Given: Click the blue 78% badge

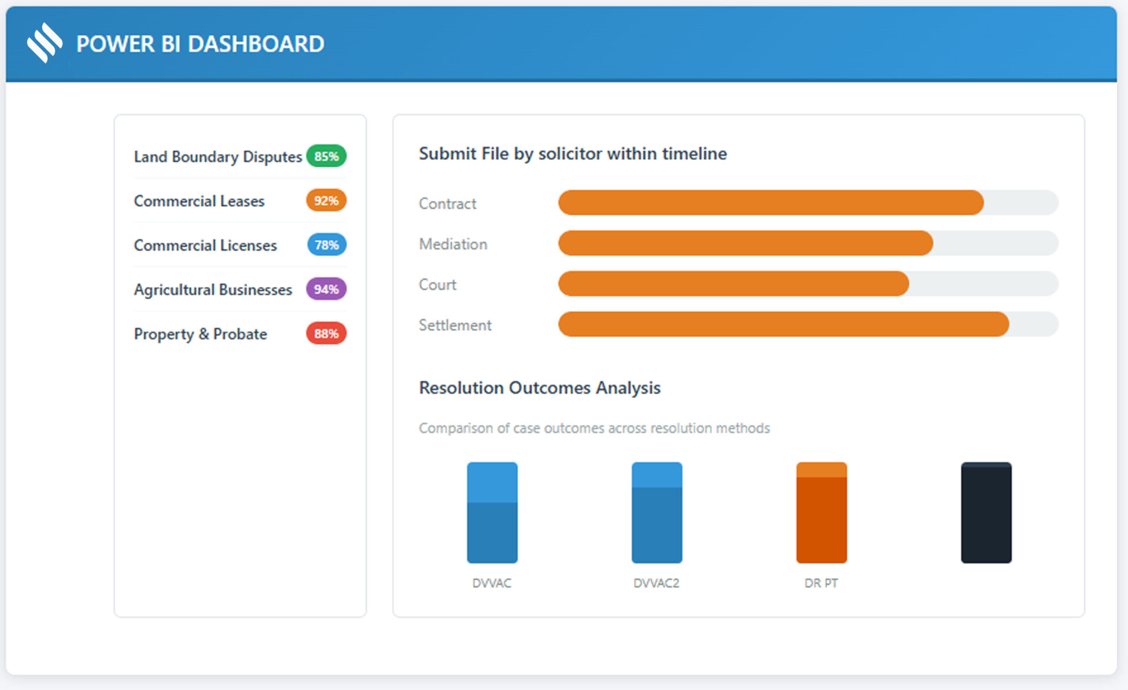Looking at the screenshot, I should [327, 245].
